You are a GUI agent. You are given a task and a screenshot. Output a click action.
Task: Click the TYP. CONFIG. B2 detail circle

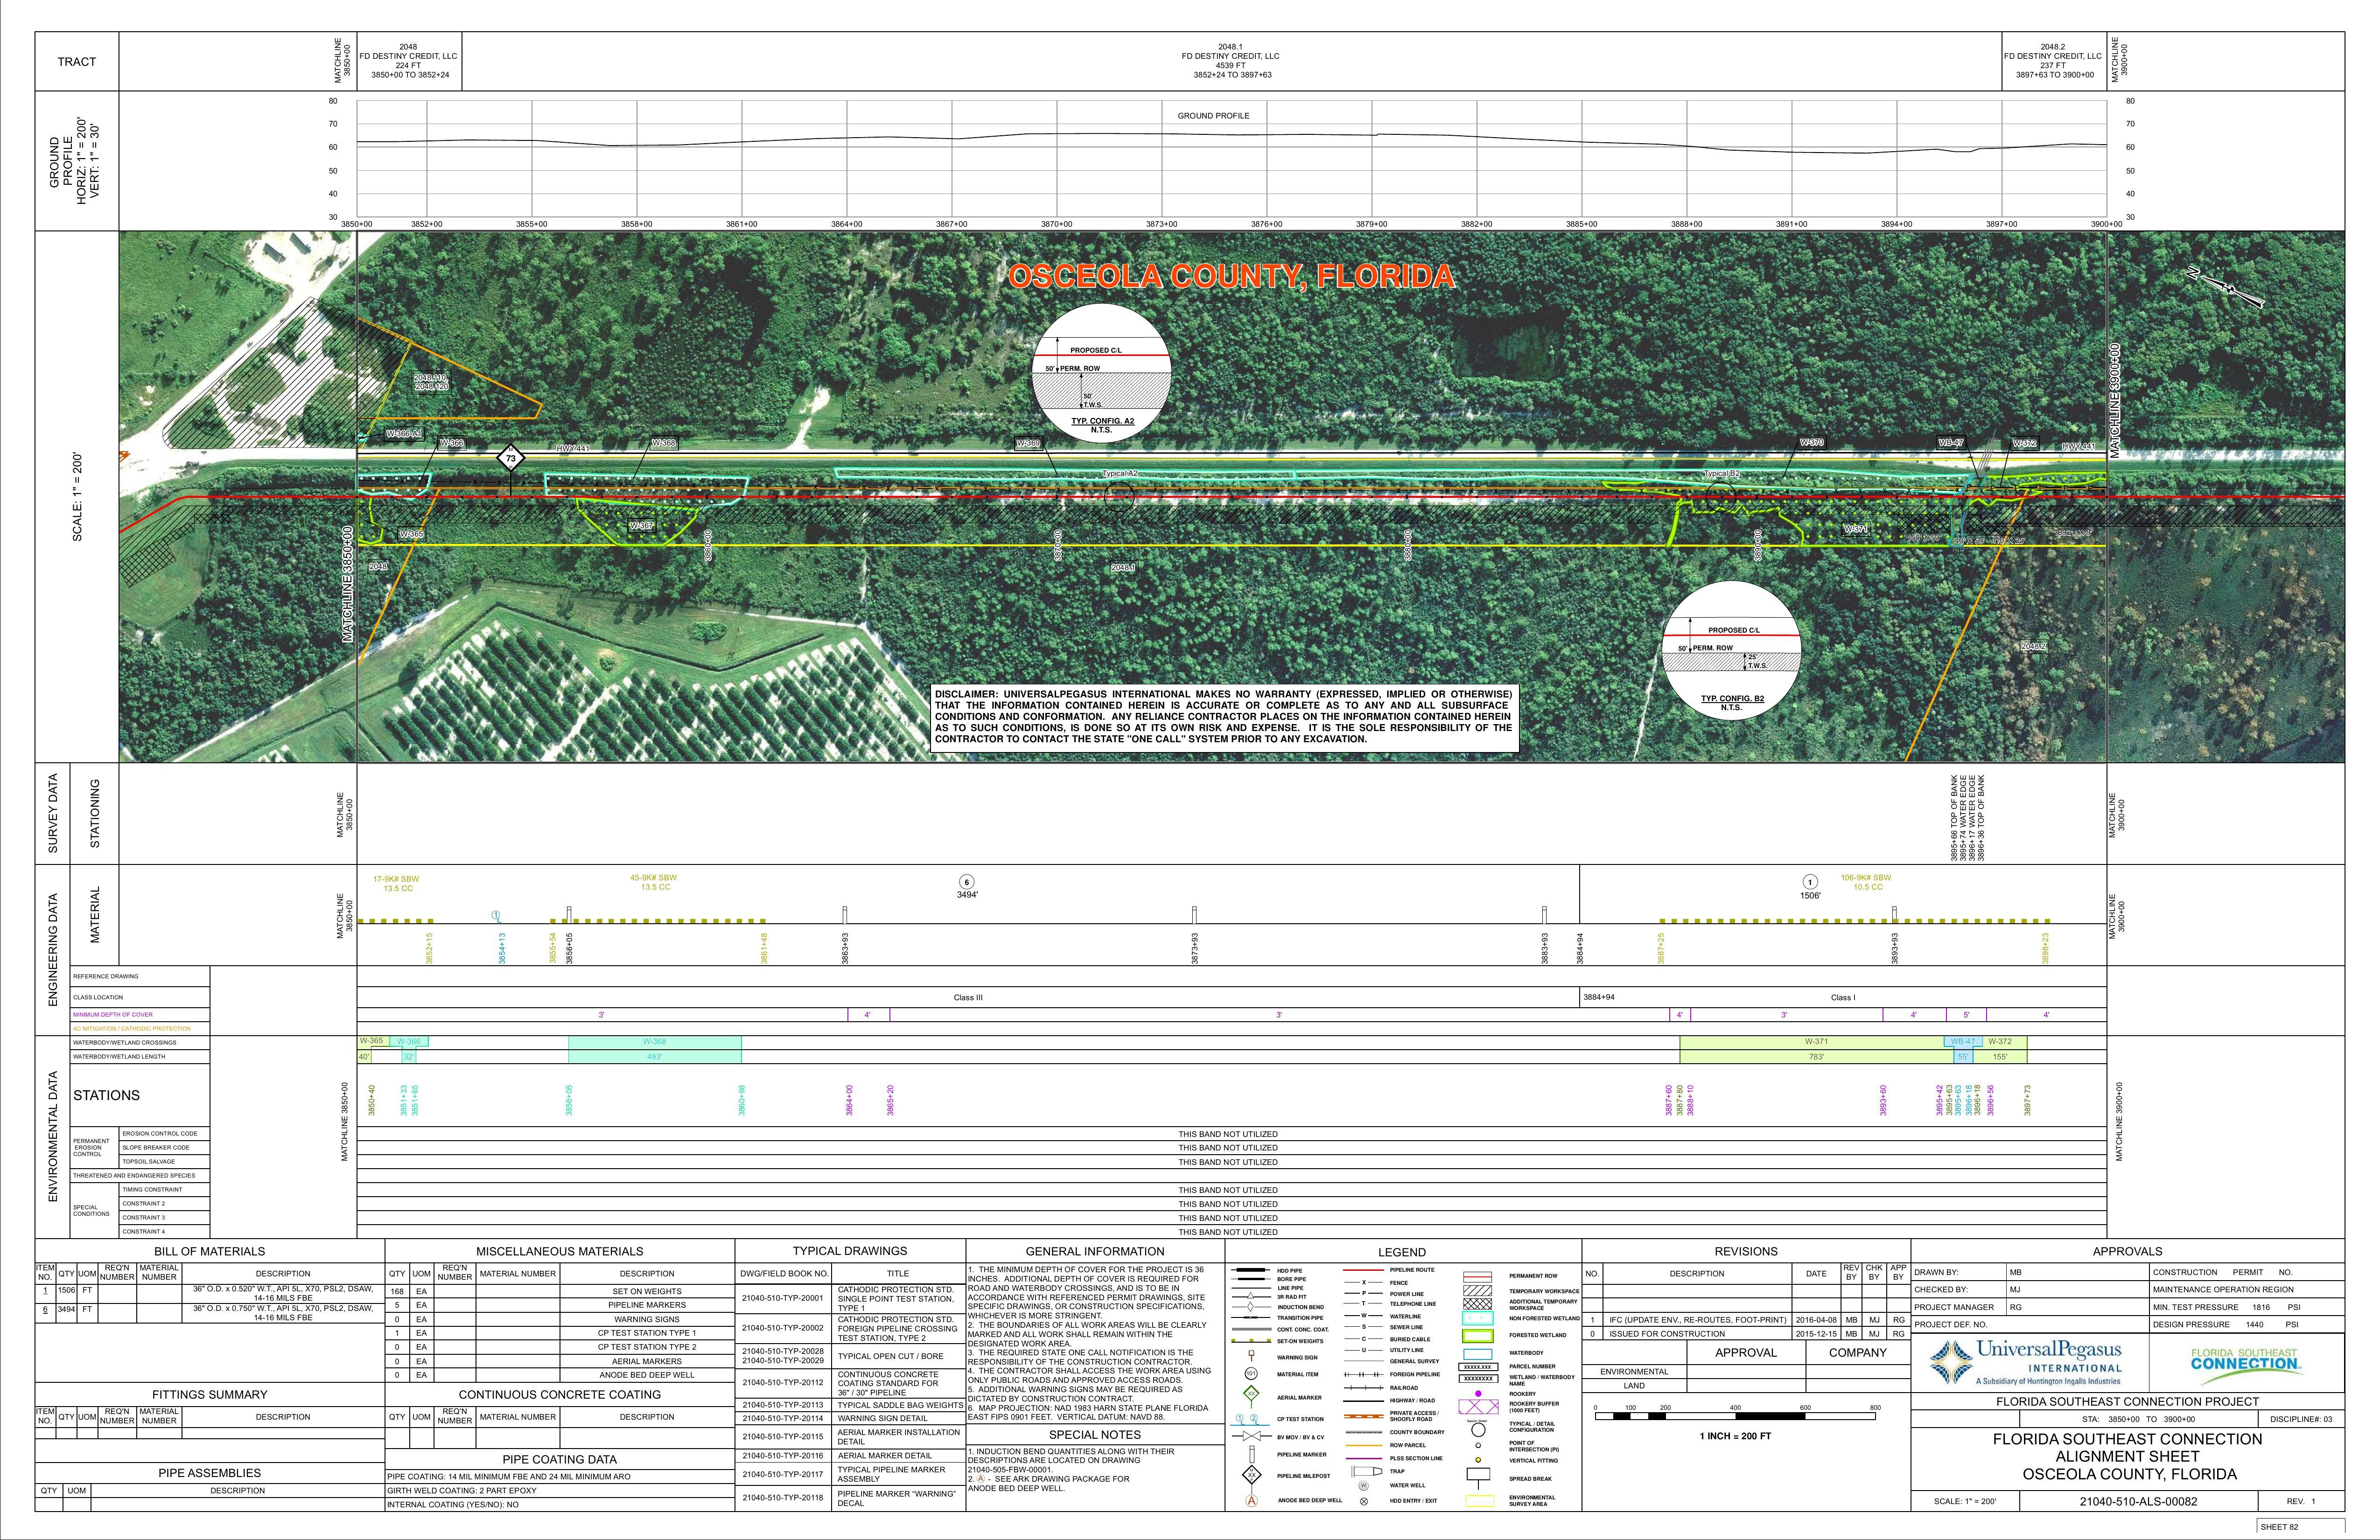coord(1731,650)
